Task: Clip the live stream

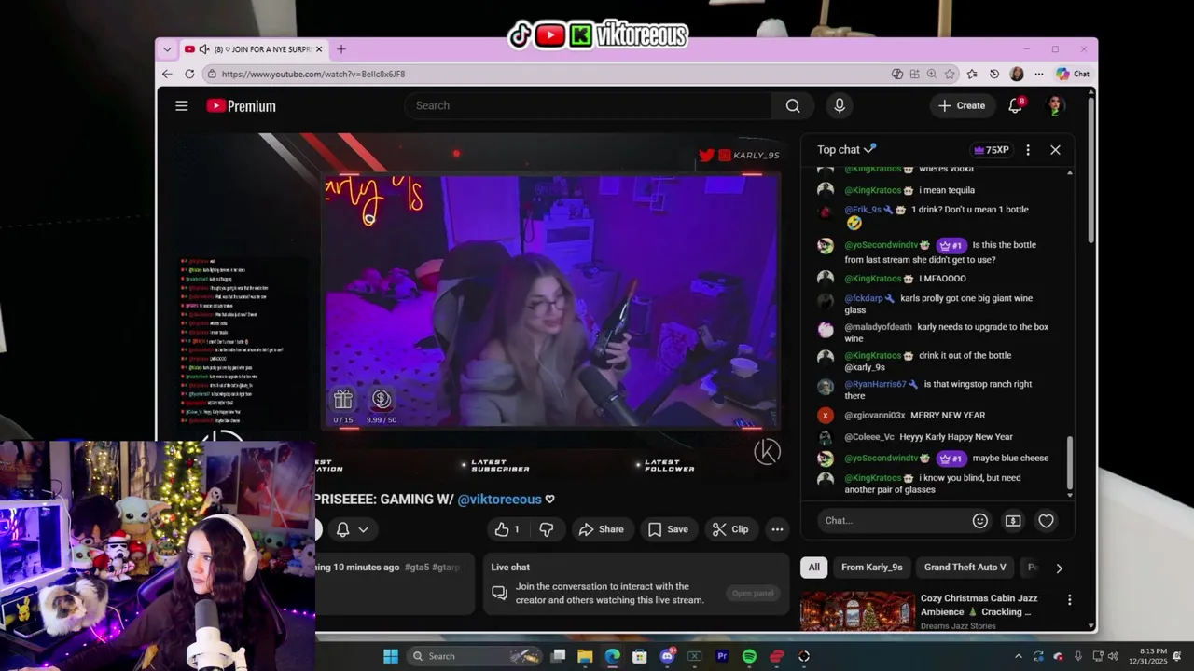Action: pyautogui.click(x=730, y=529)
